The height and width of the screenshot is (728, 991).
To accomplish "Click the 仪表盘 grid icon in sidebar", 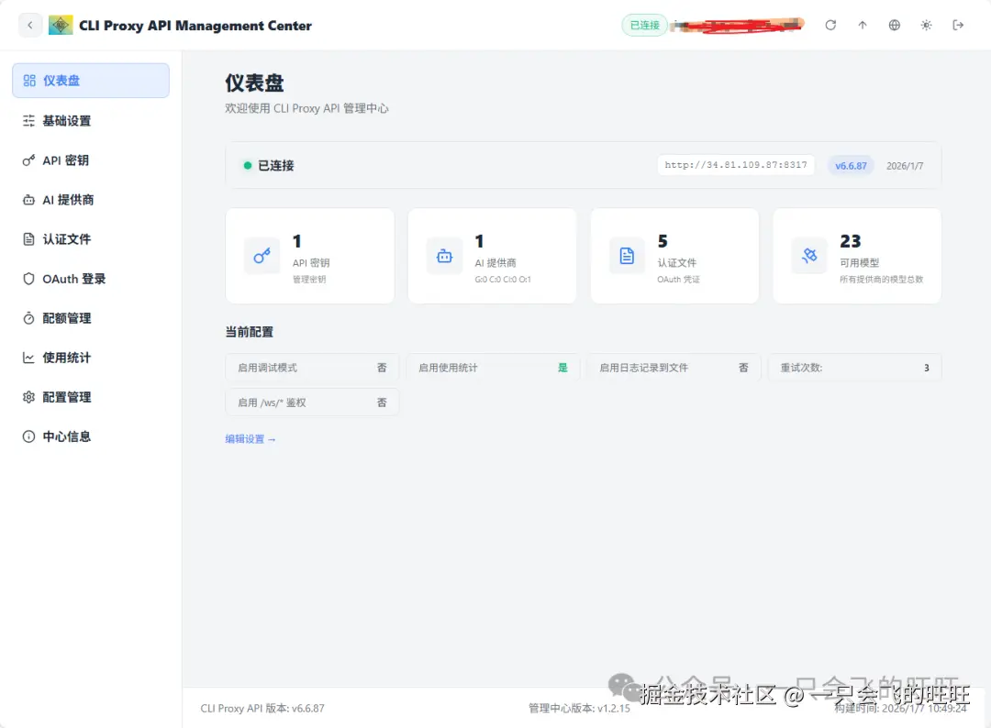I will 29,80.
